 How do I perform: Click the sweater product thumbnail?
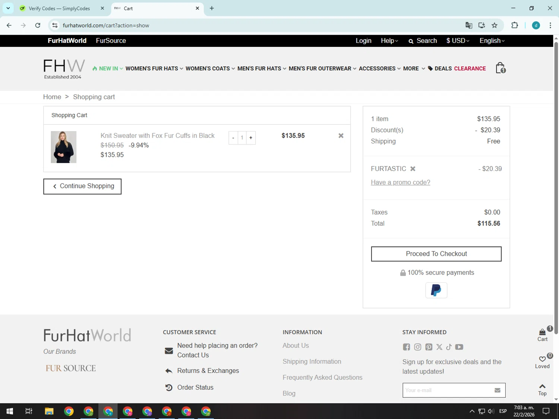64,147
